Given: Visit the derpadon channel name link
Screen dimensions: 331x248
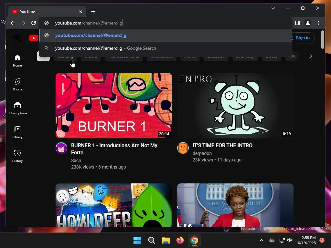Looking at the screenshot, I should tap(202, 153).
